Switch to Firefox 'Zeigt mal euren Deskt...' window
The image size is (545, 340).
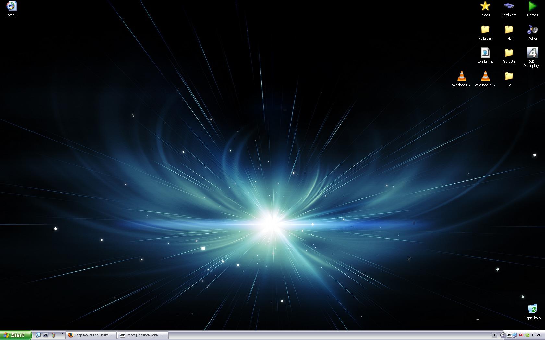91,335
